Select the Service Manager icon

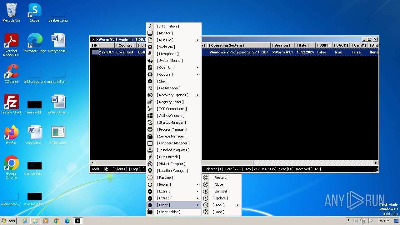click(x=150, y=136)
